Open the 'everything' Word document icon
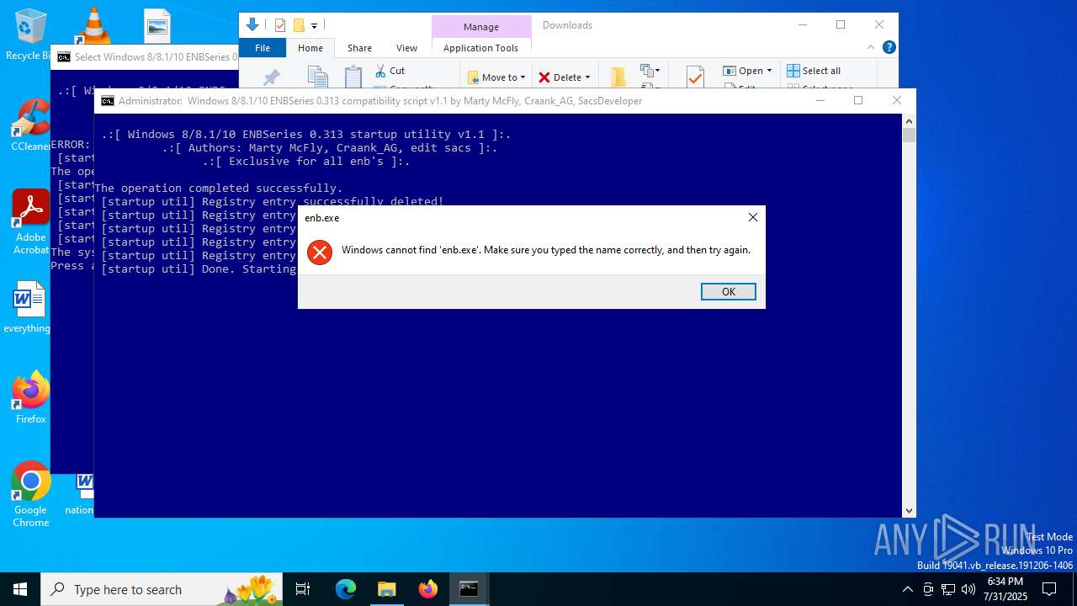 click(x=29, y=308)
